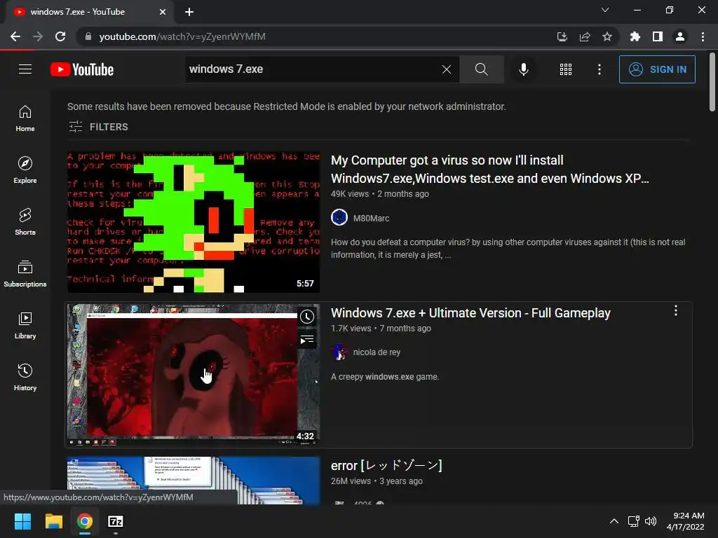This screenshot has height=538, width=718.
Task: Go to Home in the sidebar
Action: click(25, 118)
